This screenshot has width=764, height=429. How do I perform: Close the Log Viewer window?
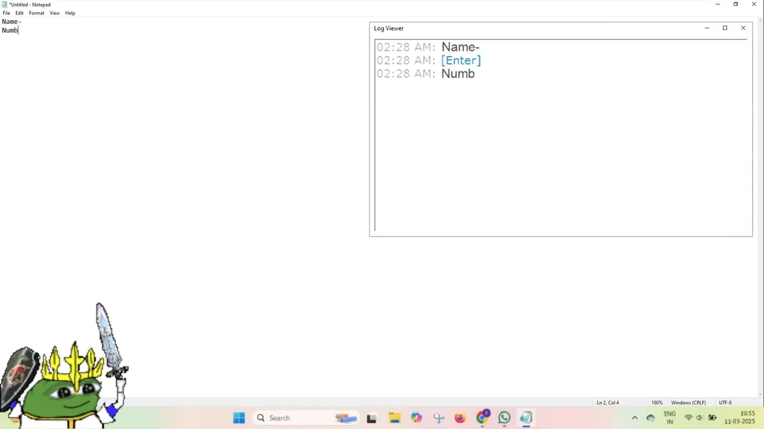tap(743, 28)
